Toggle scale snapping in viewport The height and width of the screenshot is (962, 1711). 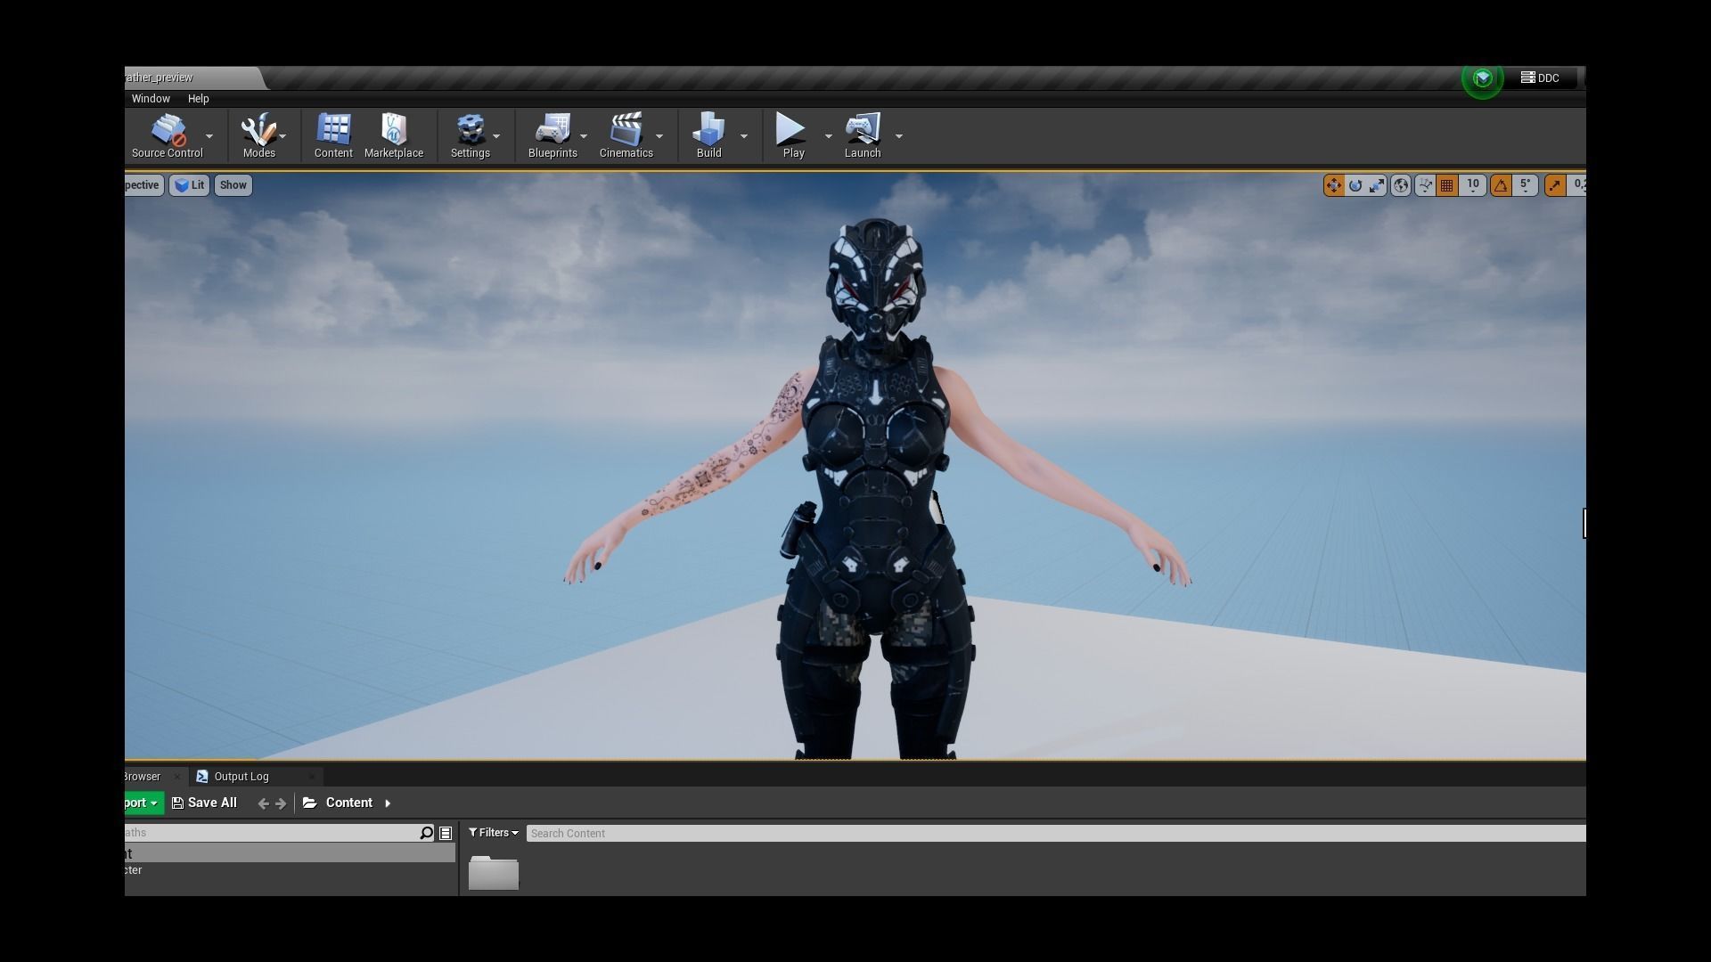pos(1555,185)
